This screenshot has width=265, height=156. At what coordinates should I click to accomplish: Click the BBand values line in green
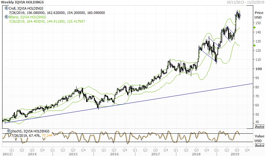tap(47, 21)
